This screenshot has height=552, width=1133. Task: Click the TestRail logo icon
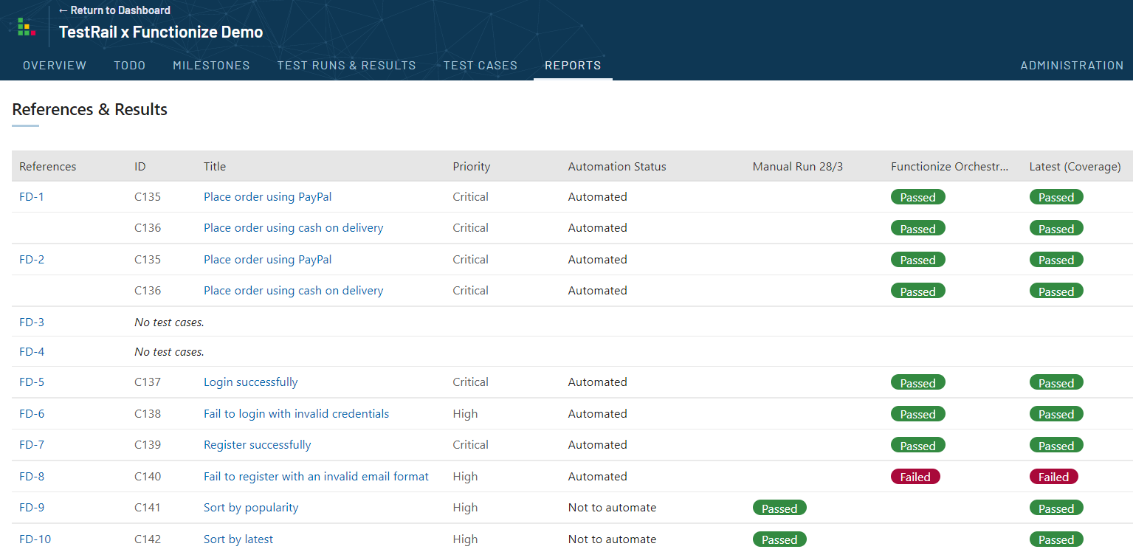pos(27,26)
